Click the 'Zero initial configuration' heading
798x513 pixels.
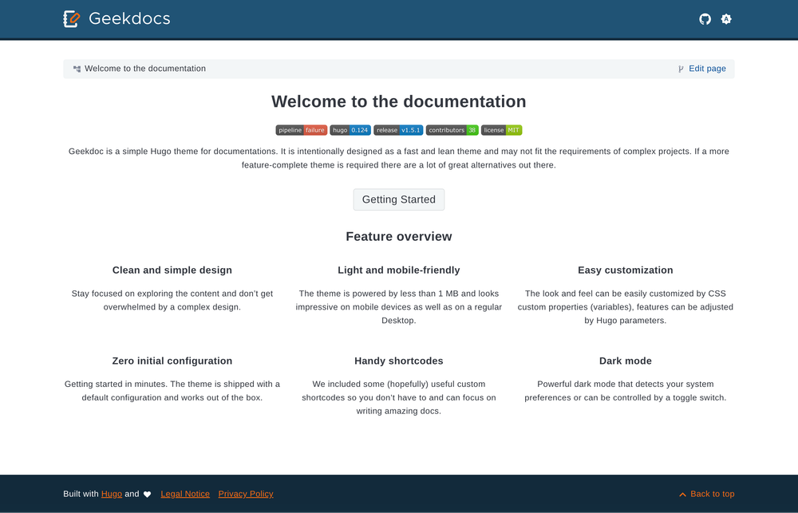point(172,361)
